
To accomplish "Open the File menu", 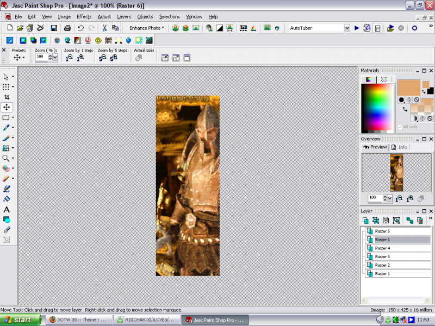I will point(18,17).
